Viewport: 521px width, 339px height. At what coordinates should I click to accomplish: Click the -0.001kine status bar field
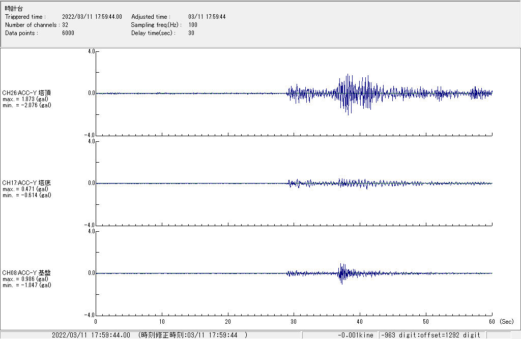355,335
